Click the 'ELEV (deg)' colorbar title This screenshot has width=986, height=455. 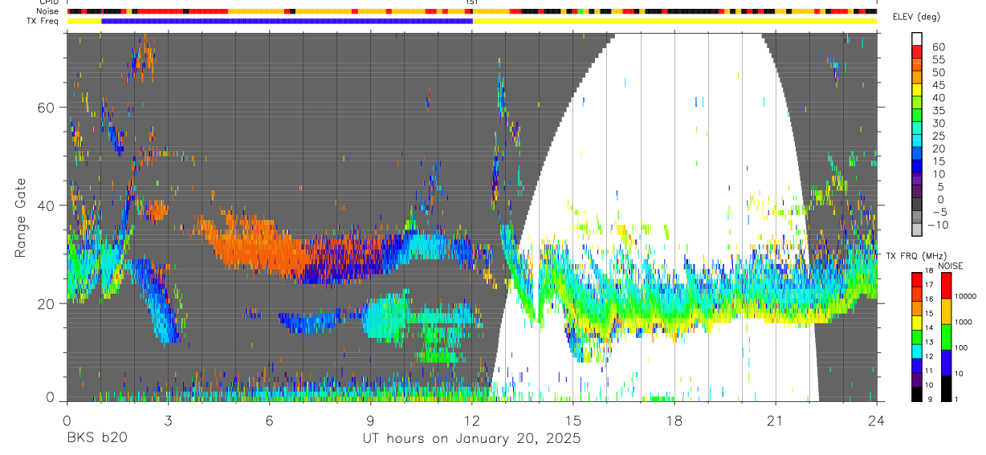tap(917, 18)
